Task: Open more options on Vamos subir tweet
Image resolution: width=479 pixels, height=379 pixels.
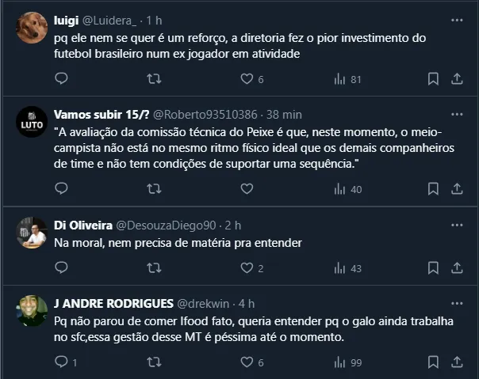Action: (x=457, y=114)
